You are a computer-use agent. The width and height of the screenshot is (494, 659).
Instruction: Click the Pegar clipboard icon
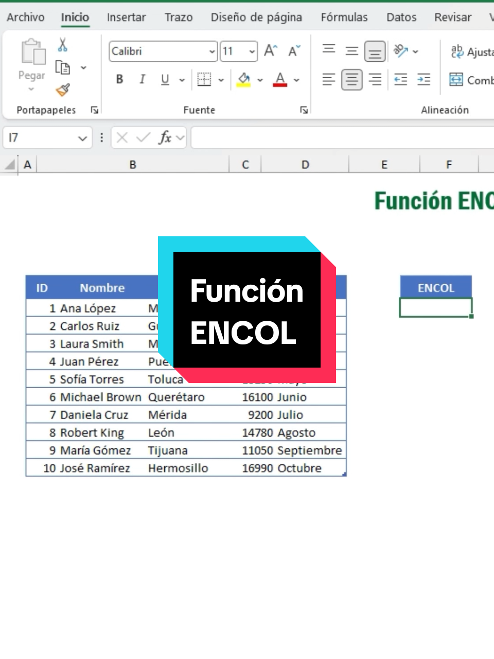(x=33, y=52)
